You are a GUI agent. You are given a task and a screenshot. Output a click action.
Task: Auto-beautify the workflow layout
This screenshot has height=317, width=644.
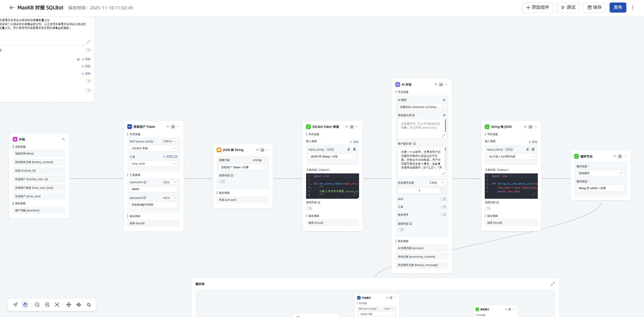(x=89, y=305)
